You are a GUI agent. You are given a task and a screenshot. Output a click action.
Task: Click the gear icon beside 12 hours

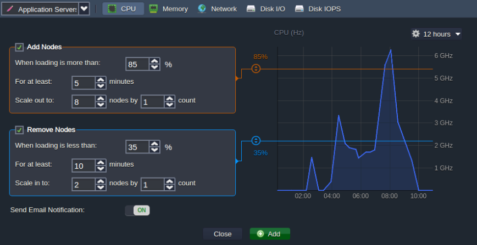tap(416, 34)
